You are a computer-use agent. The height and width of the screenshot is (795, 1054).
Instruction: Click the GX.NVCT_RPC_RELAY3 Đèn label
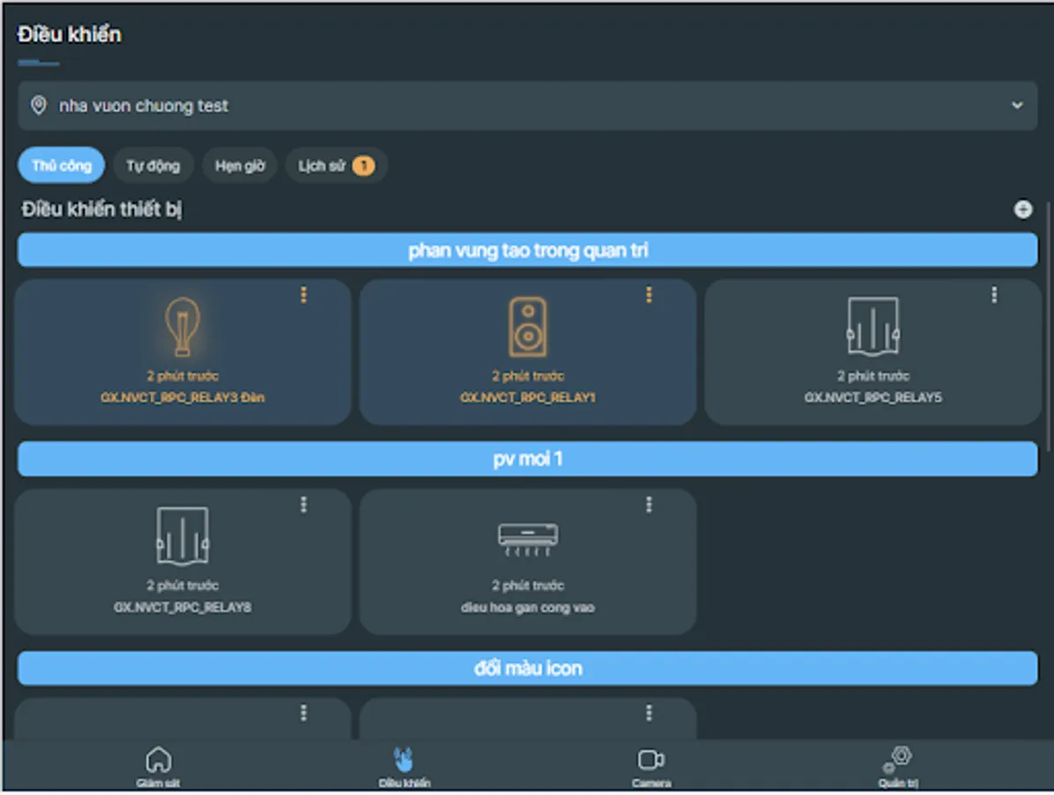point(182,397)
